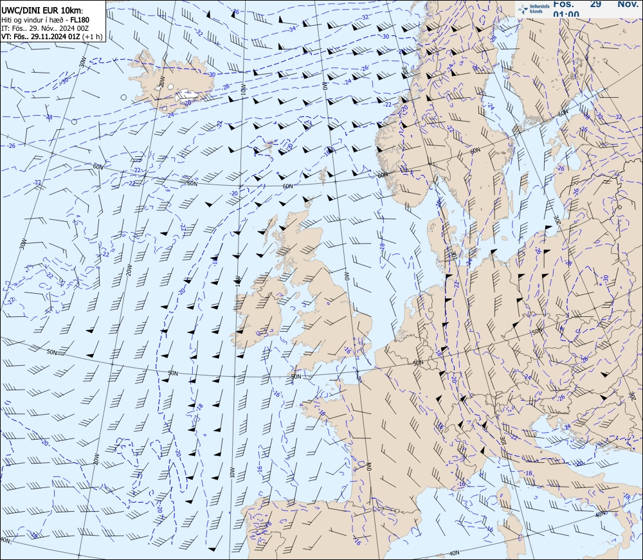This screenshot has height=560, width=643.
Task: Click the '-34' isotherm label north of Iceland
Action: (x=291, y=29)
